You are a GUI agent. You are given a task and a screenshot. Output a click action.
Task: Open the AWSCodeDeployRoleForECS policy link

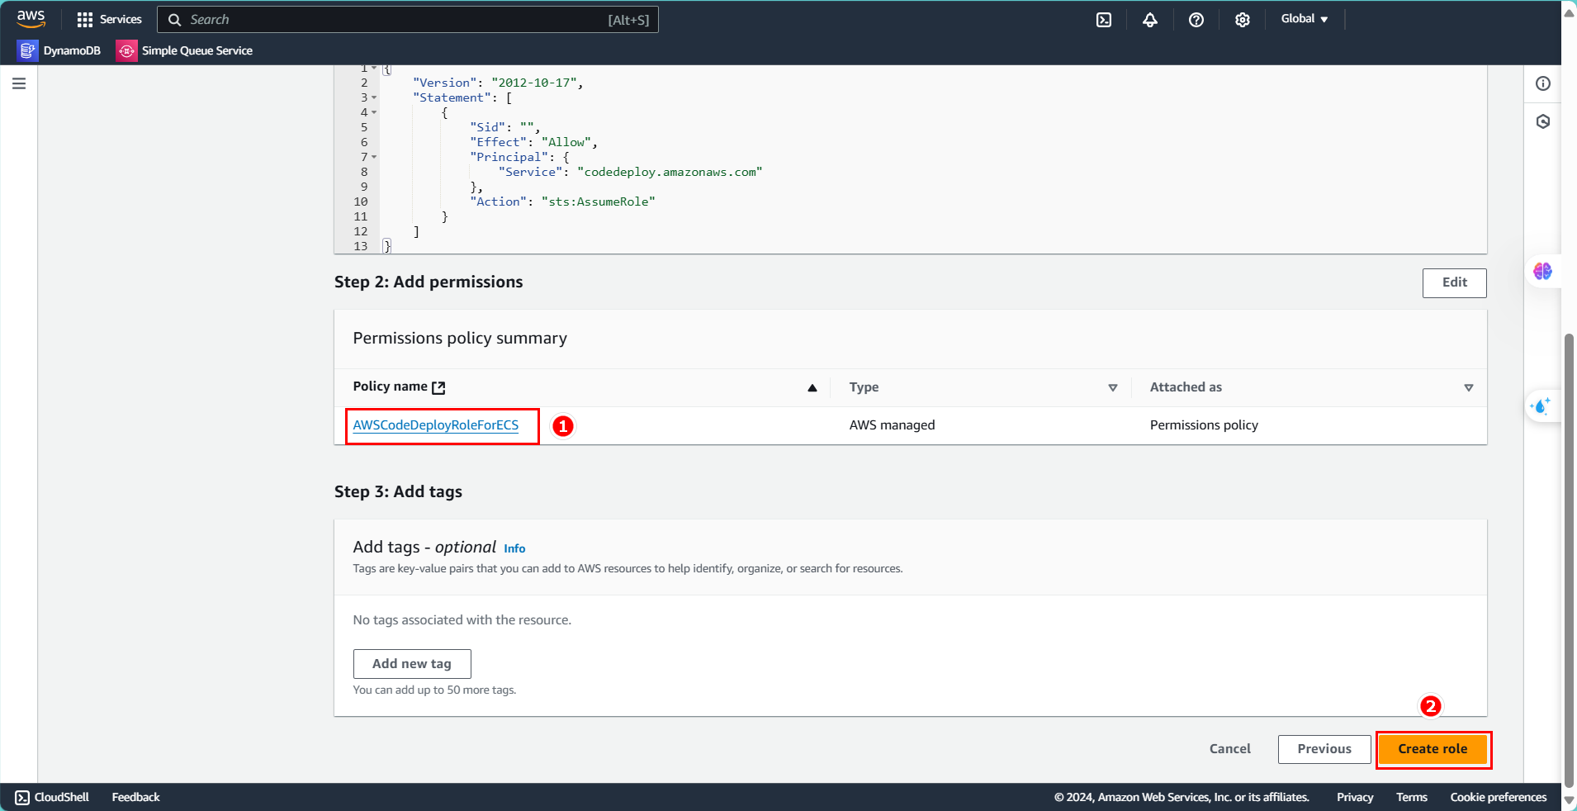[x=436, y=425]
